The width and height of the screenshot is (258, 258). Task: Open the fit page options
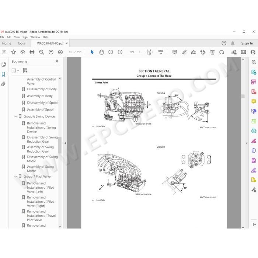[x=150, y=52]
